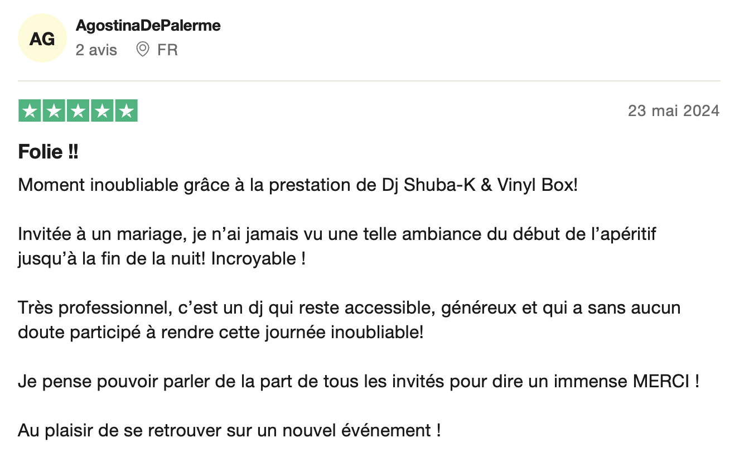Click the fifth green rating star
Screen dimensions: 744x452
pos(126,110)
